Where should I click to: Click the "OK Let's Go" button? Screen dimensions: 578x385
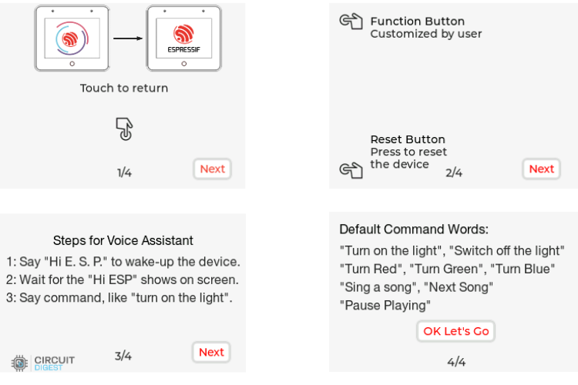[455, 331]
